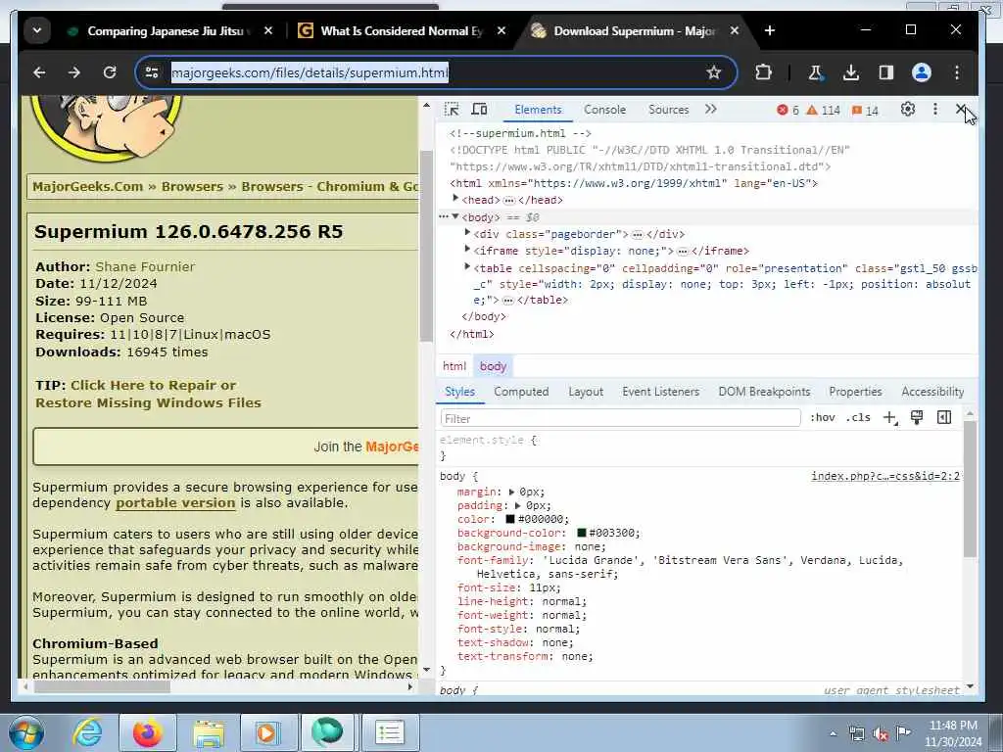Image resolution: width=1003 pixels, height=752 pixels.
Task: Open the Layout sub-tab
Action: click(x=586, y=392)
